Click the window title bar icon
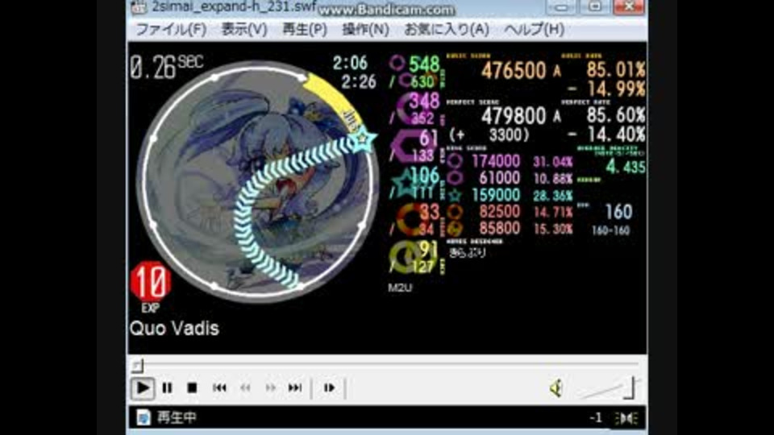 point(139,7)
